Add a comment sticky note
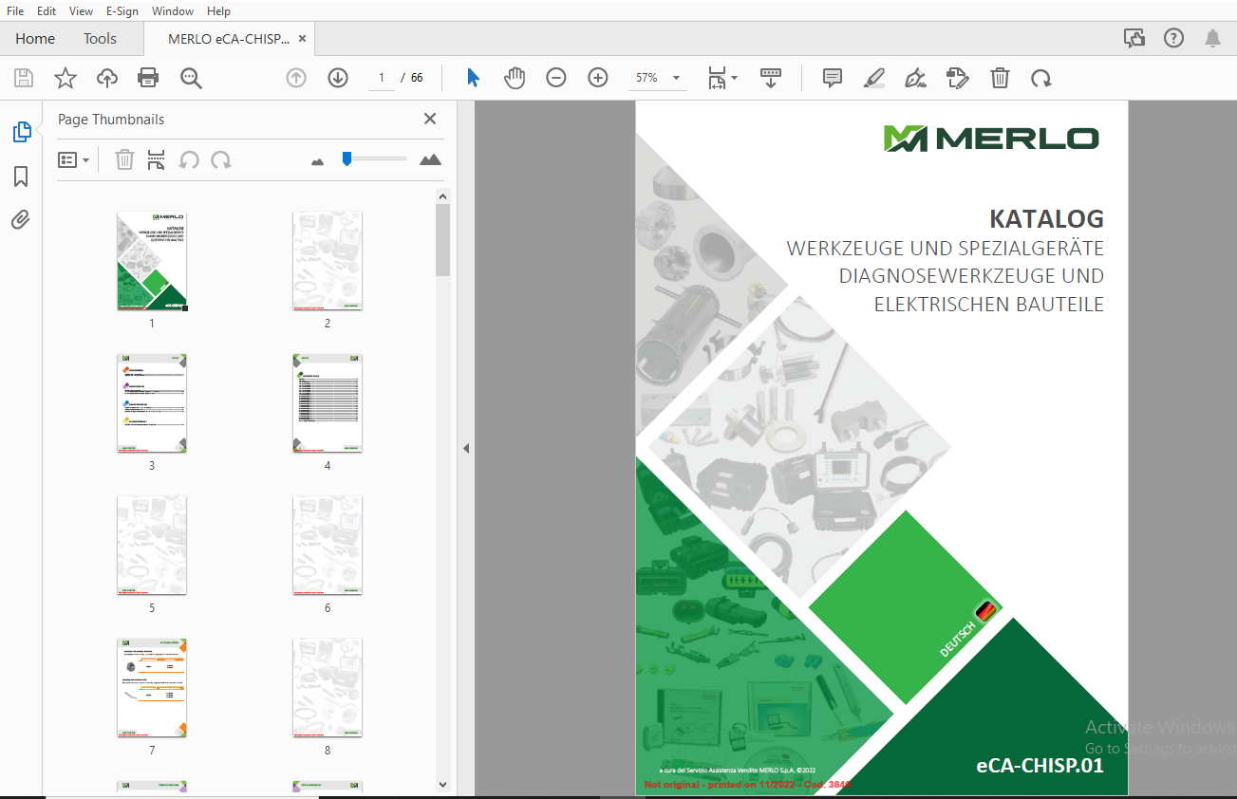The image size is (1237, 799). (833, 78)
